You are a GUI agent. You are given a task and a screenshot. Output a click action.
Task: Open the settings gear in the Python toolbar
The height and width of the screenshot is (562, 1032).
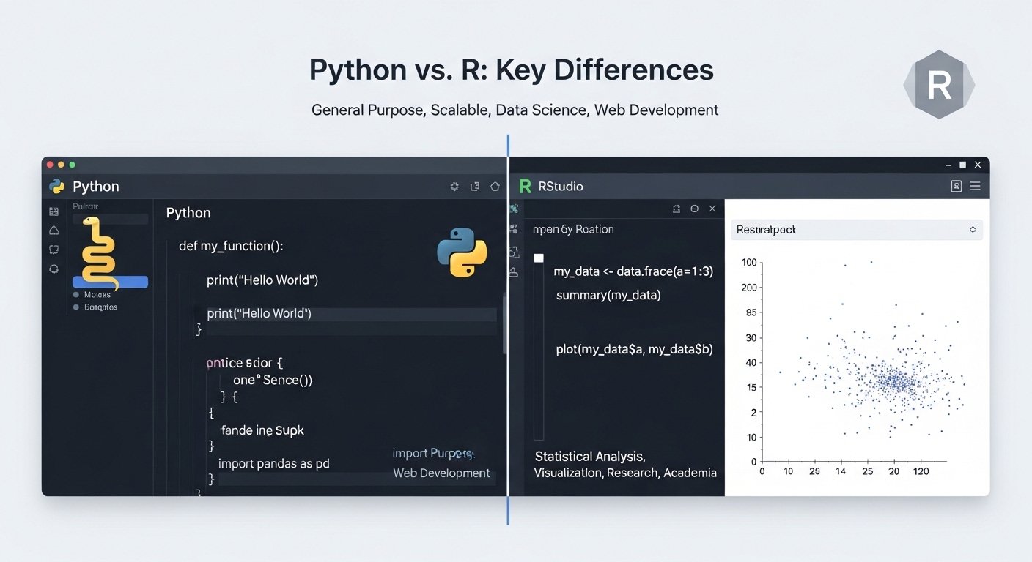[x=454, y=186]
